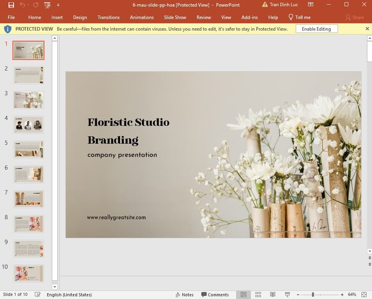Dismiss the Protected View warning bar
Screen dimensions: 372x299
pyautogui.click(x=367, y=29)
